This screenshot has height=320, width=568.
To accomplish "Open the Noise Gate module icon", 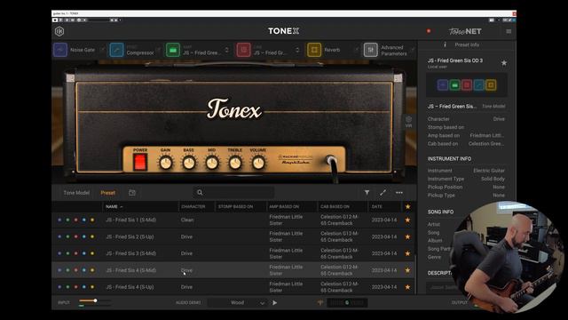I will [x=60, y=50].
